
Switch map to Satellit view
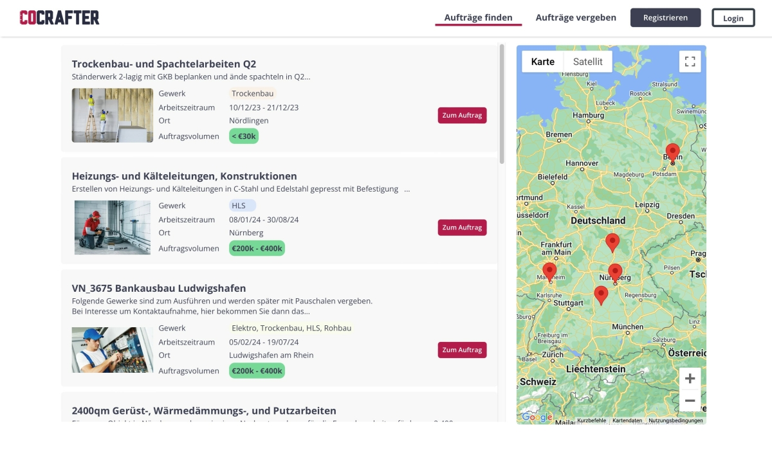pos(588,62)
